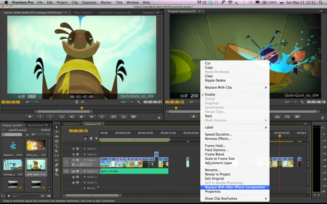Mute Audio 3 track speaker toggle
The image size is (327, 204).
[x=73, y=183]
